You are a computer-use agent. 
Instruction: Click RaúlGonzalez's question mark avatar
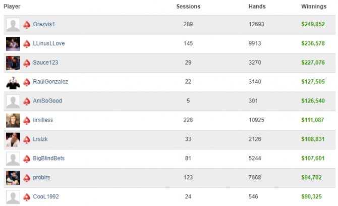(13, 82)
